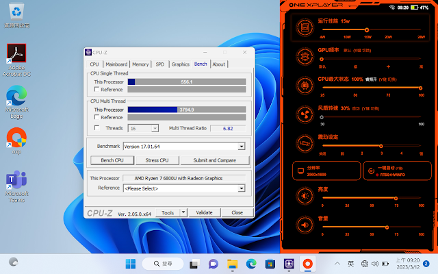Image resolution: width=438 pixels, height=274 pixels.
Task: Click the Close button in CPU-Z
Action: tap(237, 212)
